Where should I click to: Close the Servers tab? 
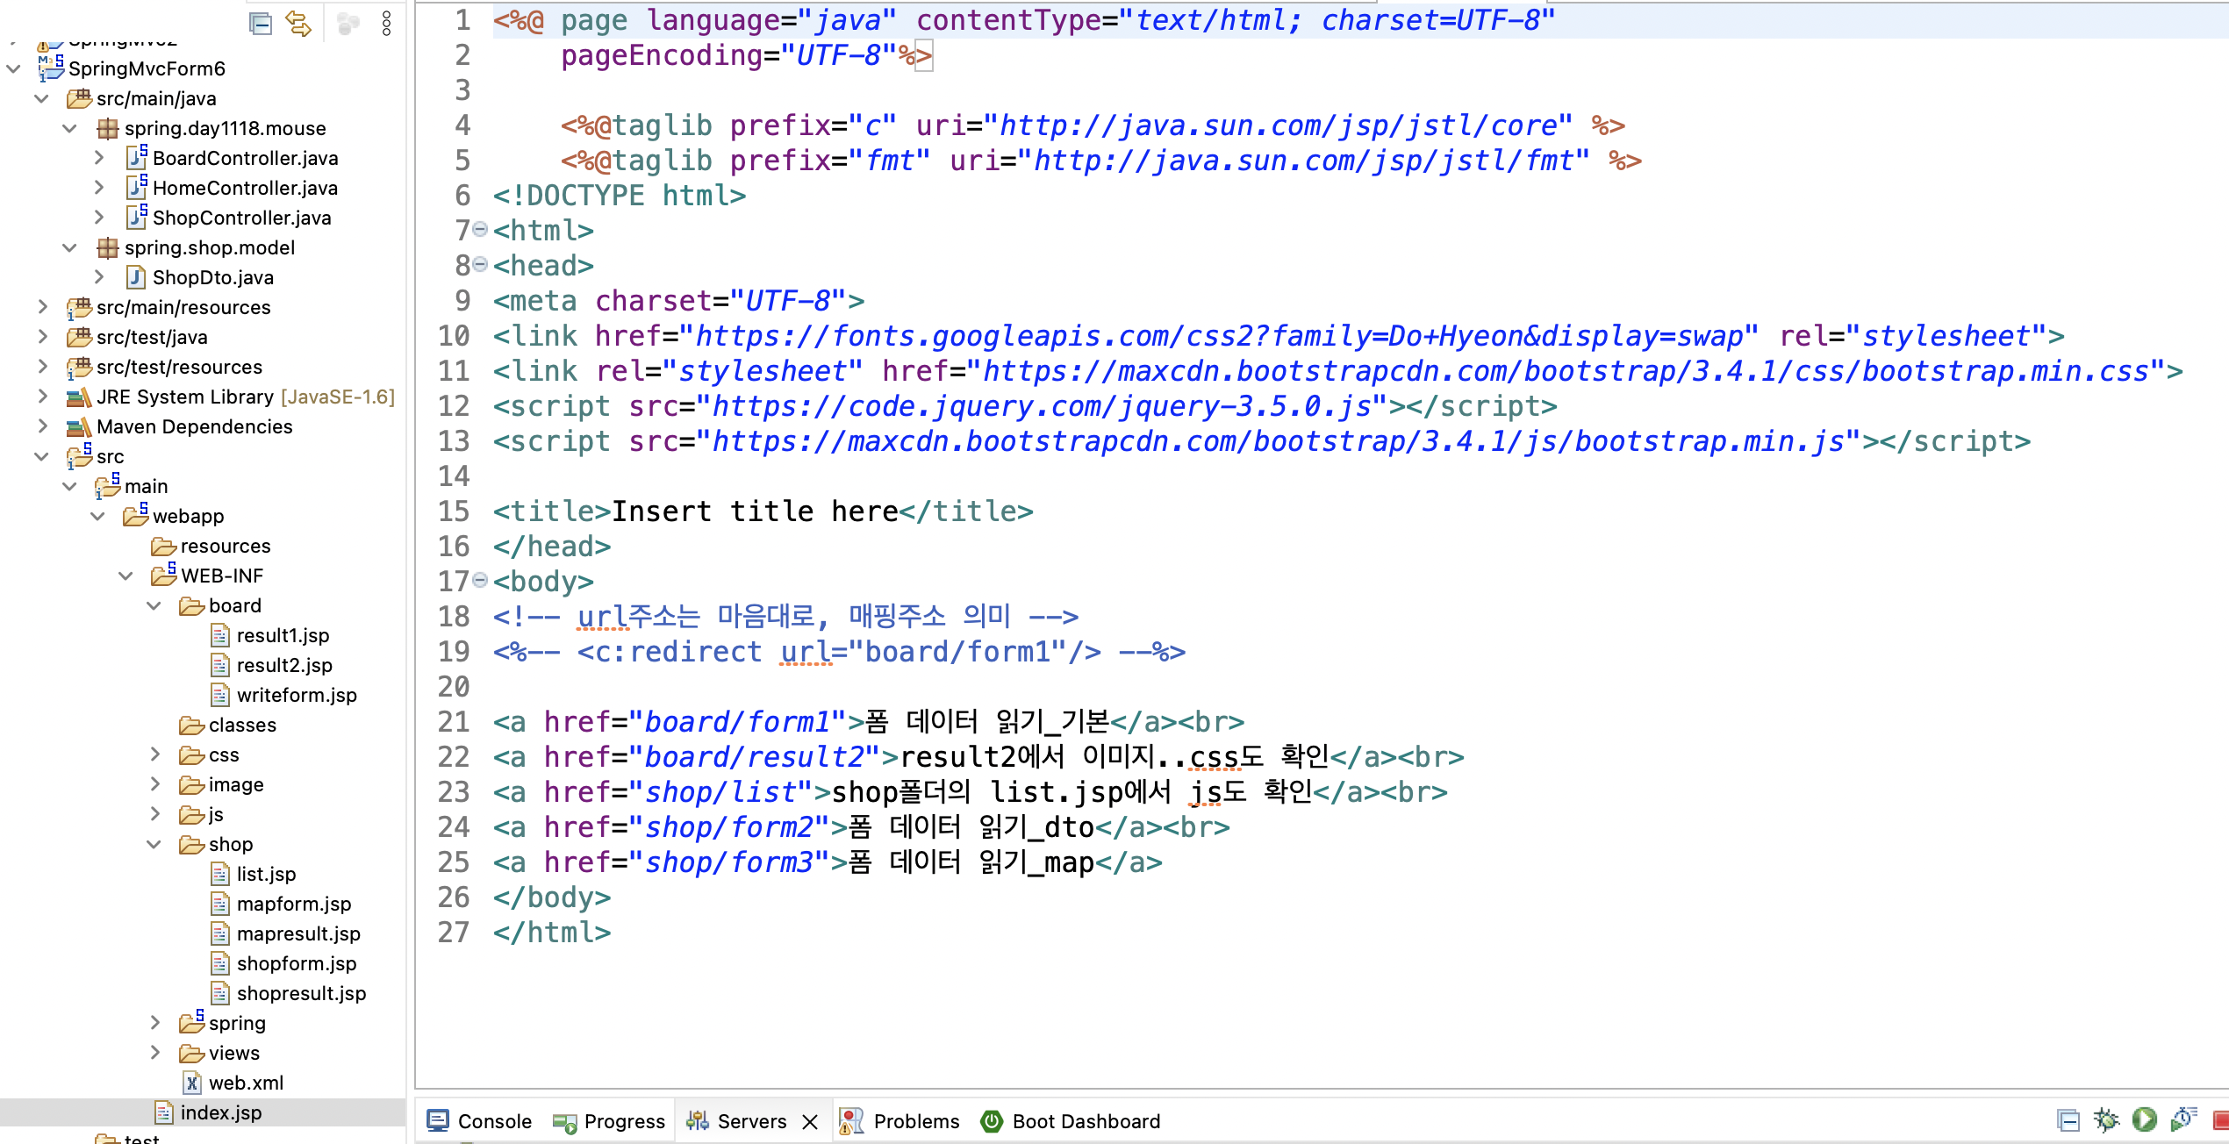[810, 1122]
